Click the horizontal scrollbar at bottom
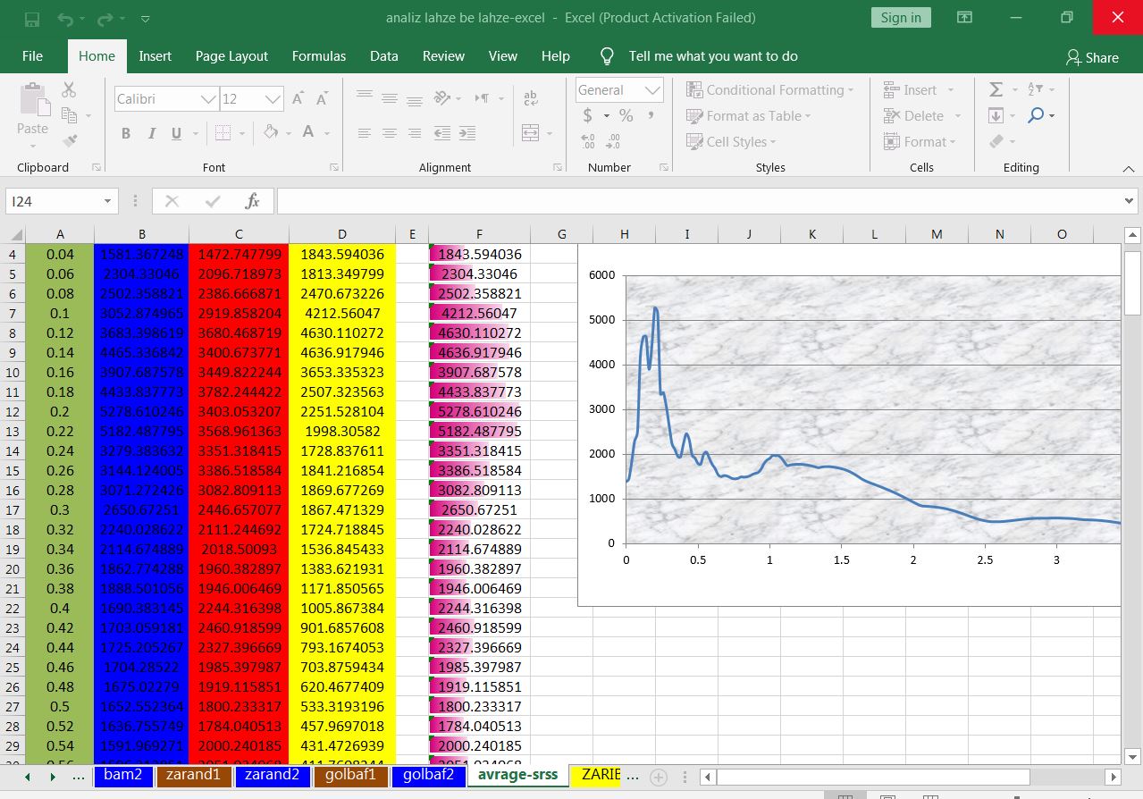The width and height of the screenshot is (1143, 799). pyautogui.click(x=872, y=777)
